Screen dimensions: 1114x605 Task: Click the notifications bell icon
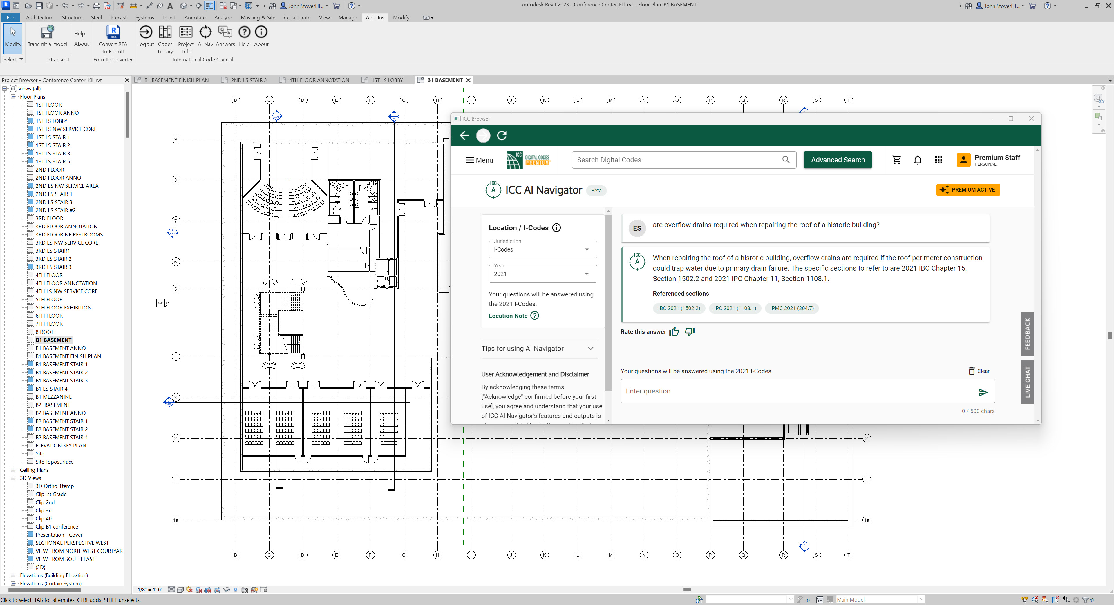(917, 160)
